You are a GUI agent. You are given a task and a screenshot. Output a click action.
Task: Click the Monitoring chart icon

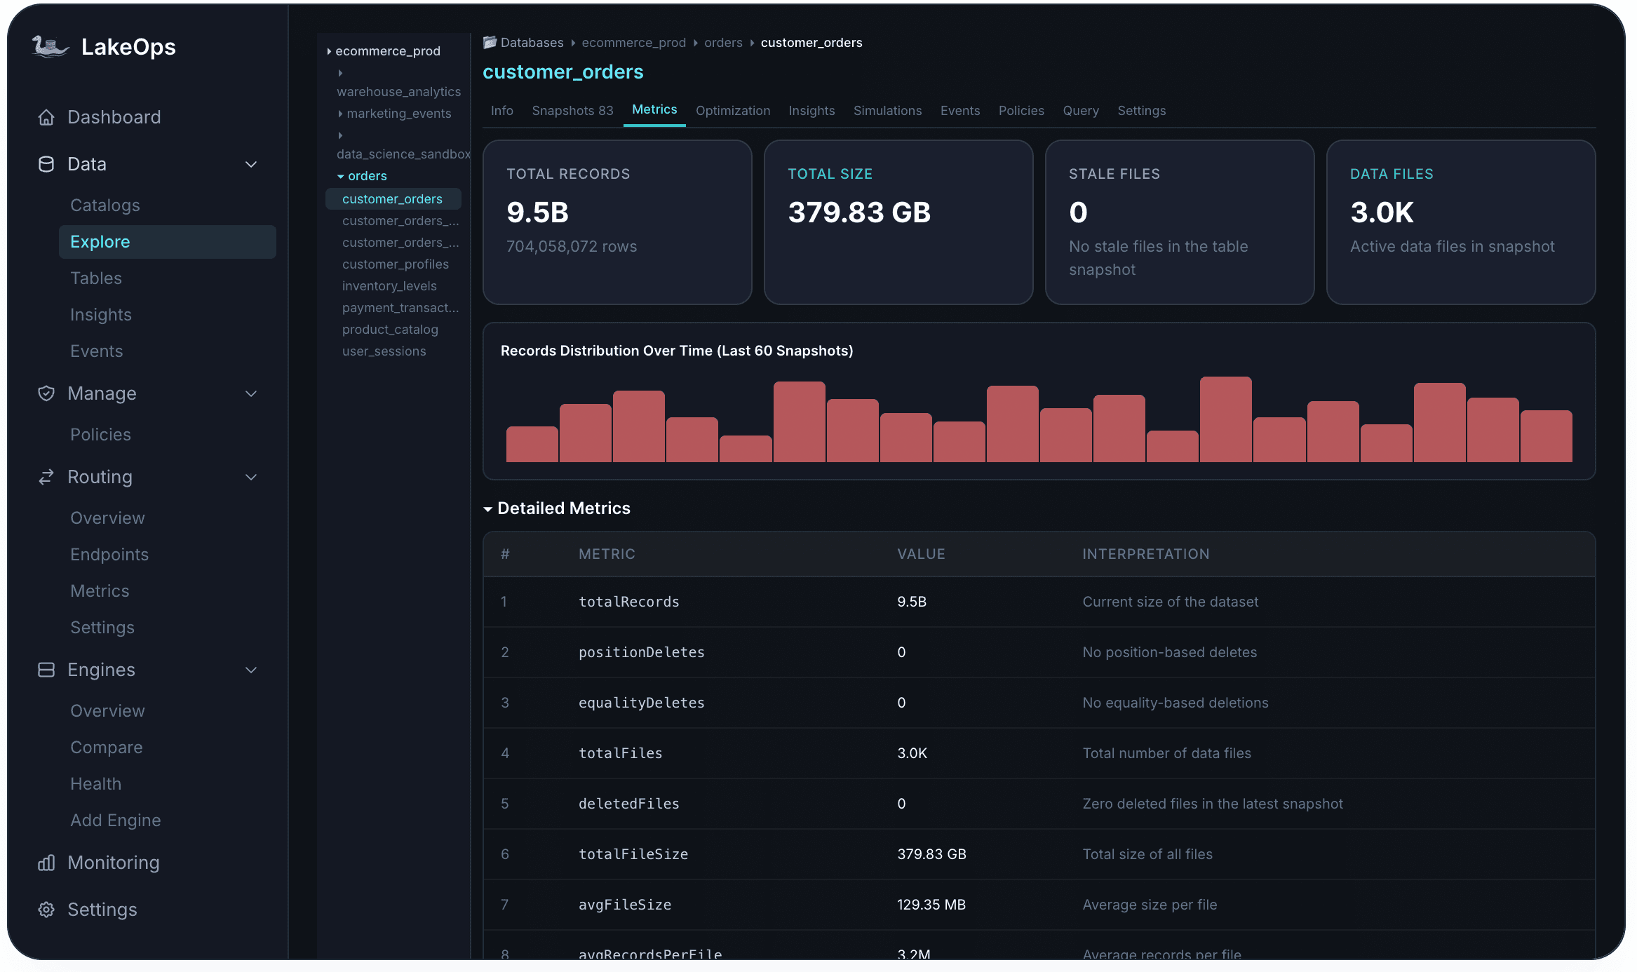tap(46, 863)
